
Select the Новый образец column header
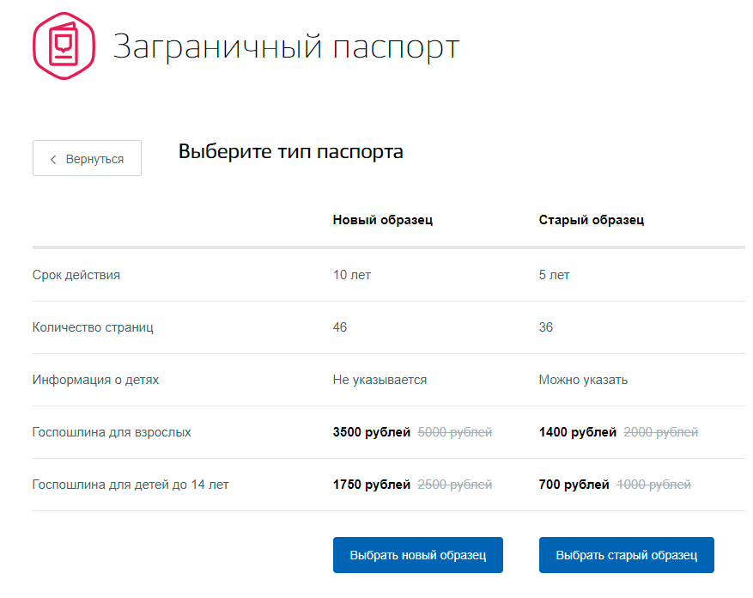[x=382, y=220]
